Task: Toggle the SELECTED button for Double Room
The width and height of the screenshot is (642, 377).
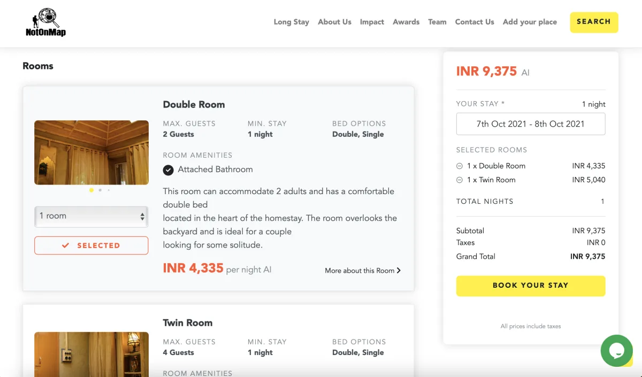Action: 91,245
